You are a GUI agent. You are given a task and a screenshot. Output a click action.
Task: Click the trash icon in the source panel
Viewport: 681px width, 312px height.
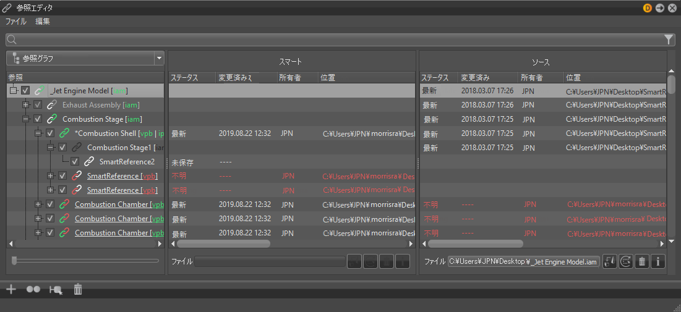point(642,262)
